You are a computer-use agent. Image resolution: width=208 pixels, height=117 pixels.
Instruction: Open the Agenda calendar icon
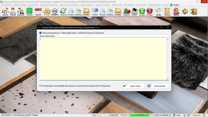[38, 11]
